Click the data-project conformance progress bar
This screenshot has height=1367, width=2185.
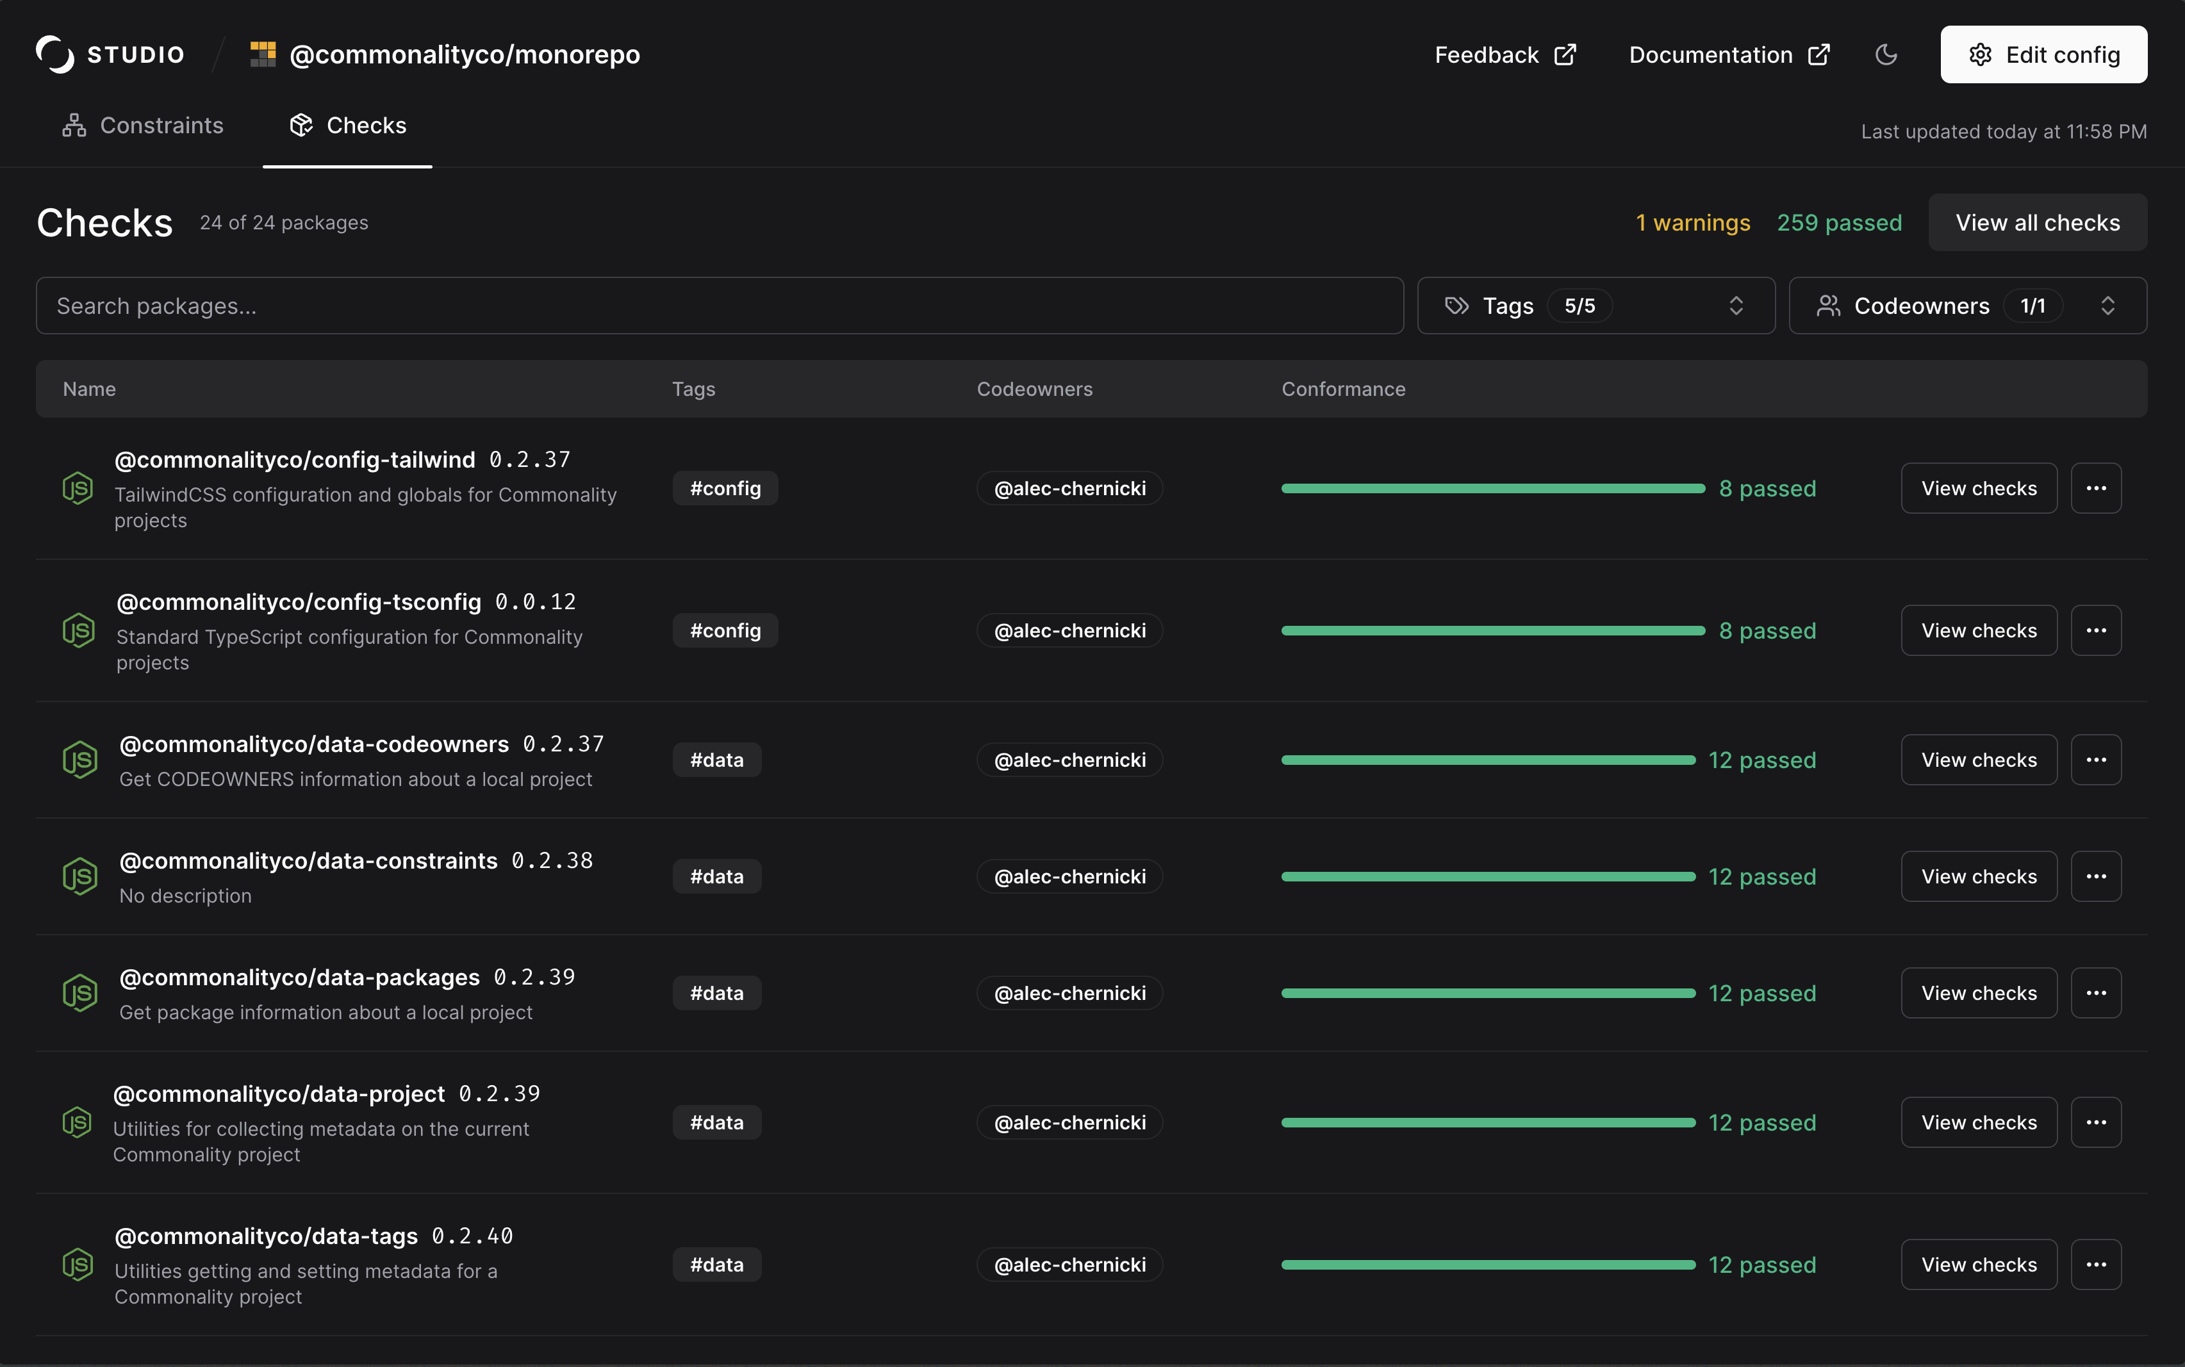tap(1488, 1122)
